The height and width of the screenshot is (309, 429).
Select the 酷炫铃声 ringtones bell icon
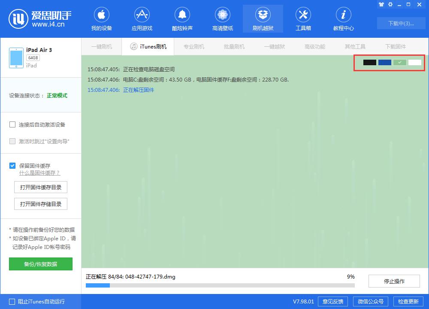pyautogui.click(x=182, y=18)
